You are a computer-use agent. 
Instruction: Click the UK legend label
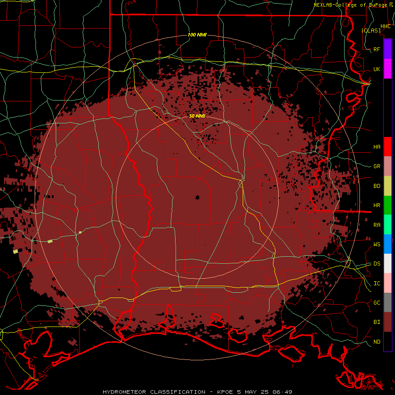point(377,69)
